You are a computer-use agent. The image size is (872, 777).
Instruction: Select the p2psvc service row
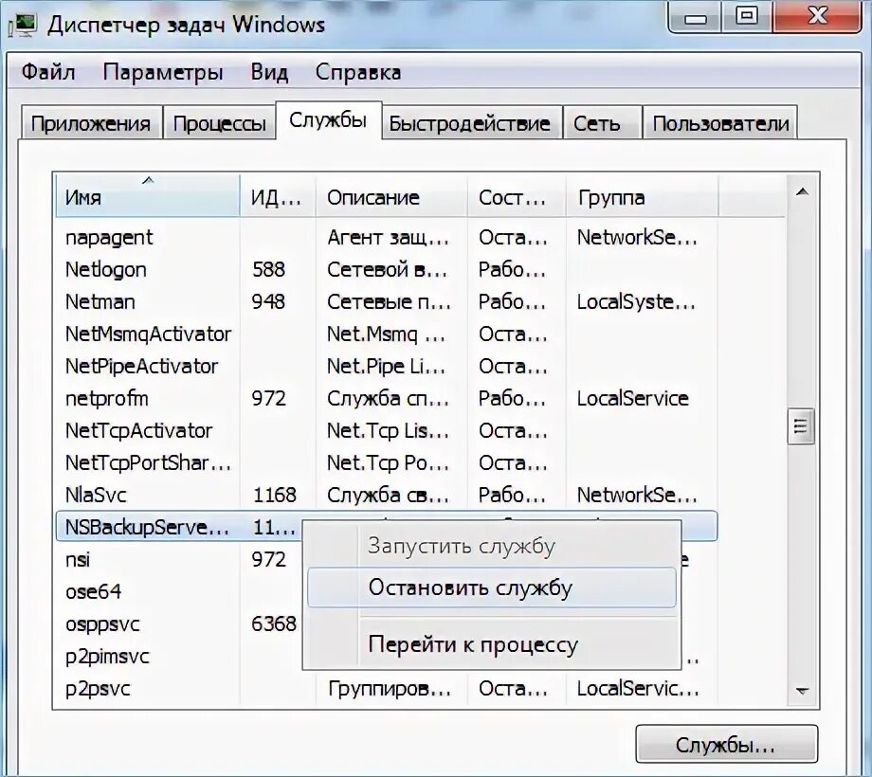point(387,689)
